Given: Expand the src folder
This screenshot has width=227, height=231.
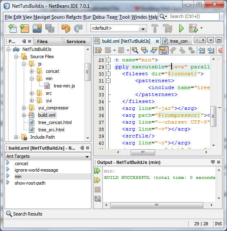Looking at the screenshot, I should [31, 93].
